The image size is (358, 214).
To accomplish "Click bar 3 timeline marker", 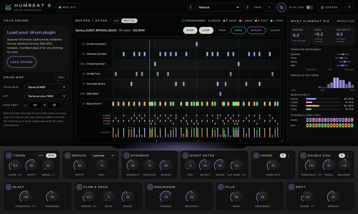I will pos(198,141).
